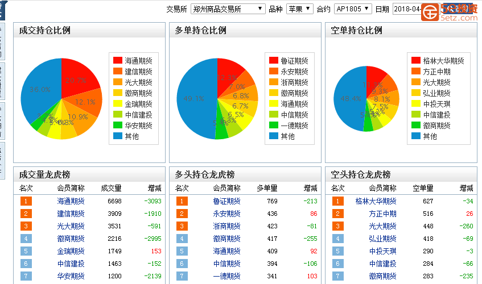Open 中信建投 link in 空头持仓龙虎榜 table
The height and width of the screenshot is (284, 482).
tap(382, 264)
